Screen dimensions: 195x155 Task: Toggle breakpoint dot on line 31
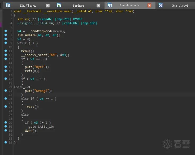(6, 130)
